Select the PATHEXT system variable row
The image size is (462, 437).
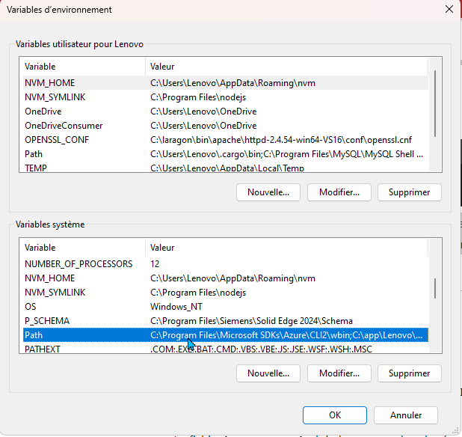[42, 349]
